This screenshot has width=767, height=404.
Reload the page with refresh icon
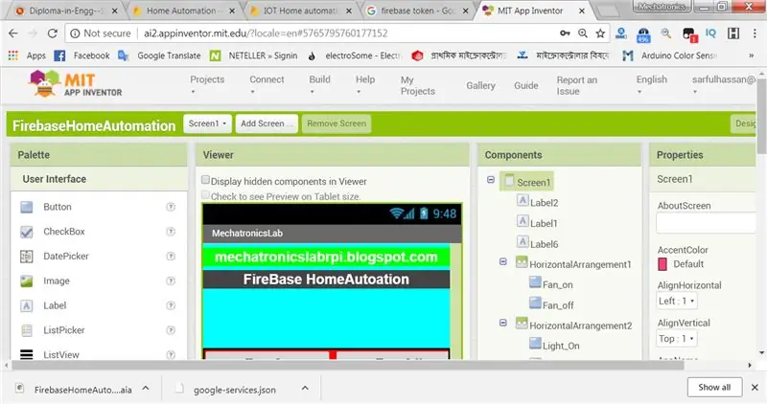tap(52, 34)
